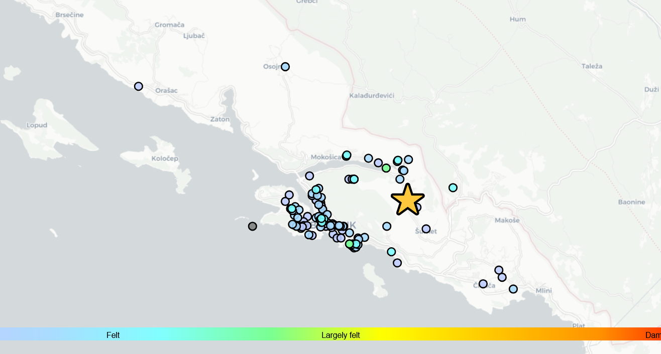Click the Hum place label
This screenshot has width=661, height=354.
(518, 19)
